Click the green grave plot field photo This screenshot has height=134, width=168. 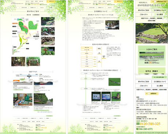[114, 82]
